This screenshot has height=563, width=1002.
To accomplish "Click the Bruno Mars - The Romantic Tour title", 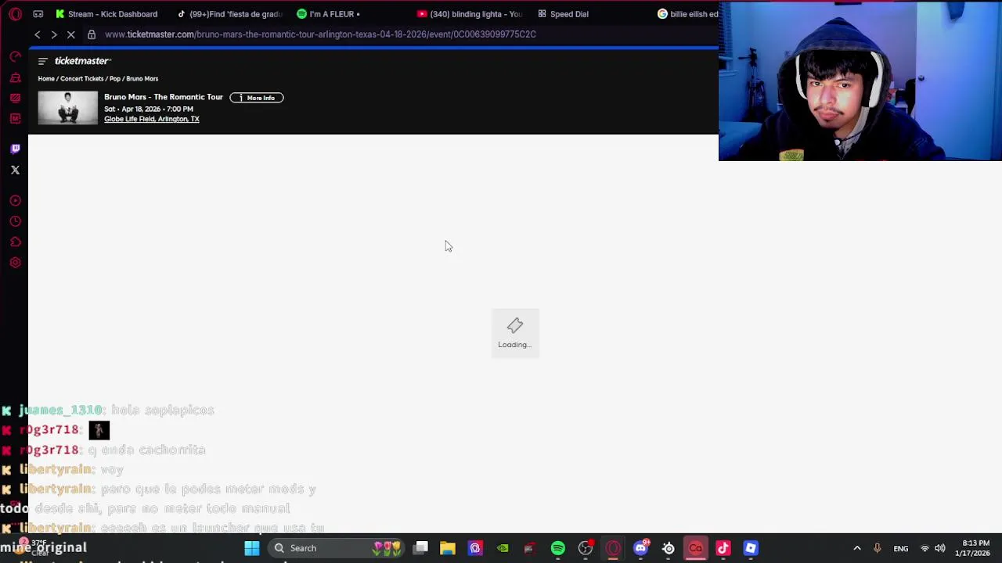I will (164, 98).
